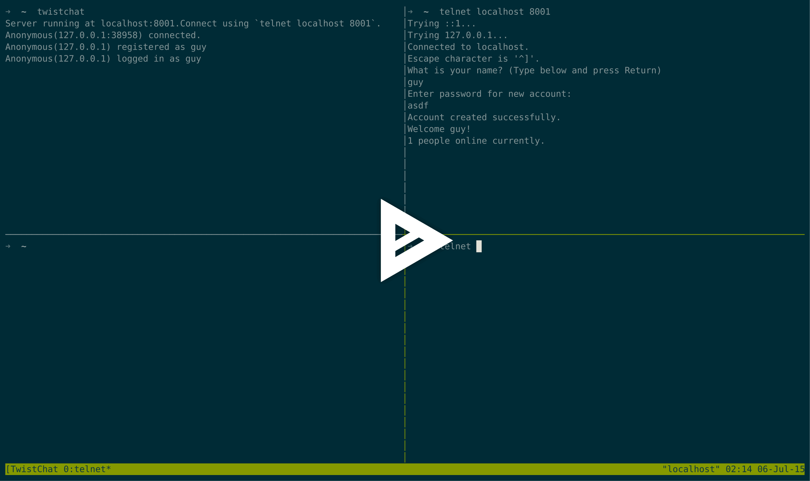This screenshot has width=810, height=481.
Task: Click the typed password 'asdf' line
Action: pos(418,106)
